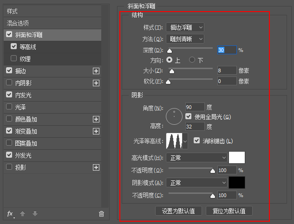The height and width of the screenshot is (224, 294).
Task: Select direction 下 radio button
Action: [192, 60]
